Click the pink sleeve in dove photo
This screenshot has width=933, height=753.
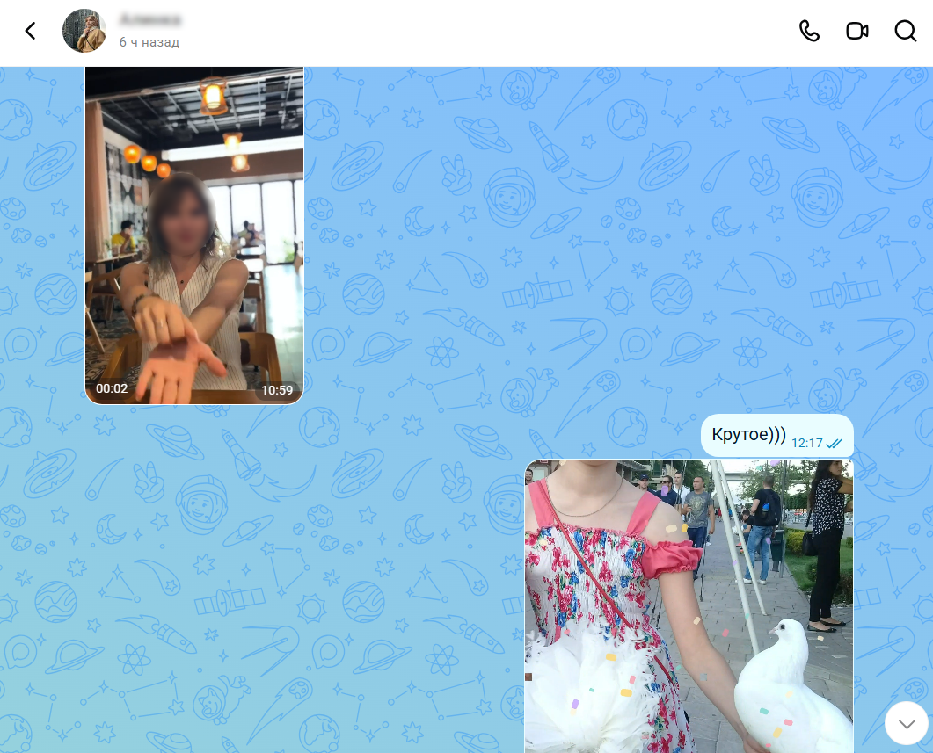tap(673, 557)
